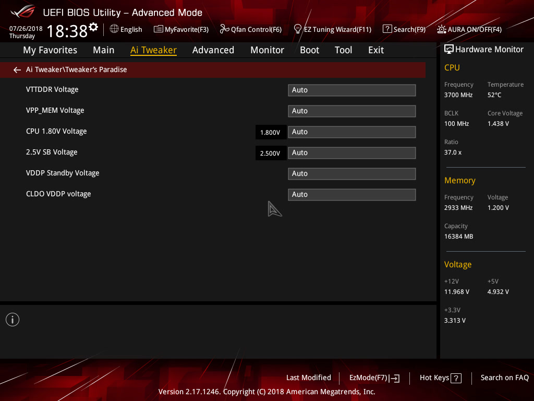Click Core Voltage value 1.438 V
This screenshot has width=534, height=401.
coord(498,124)
